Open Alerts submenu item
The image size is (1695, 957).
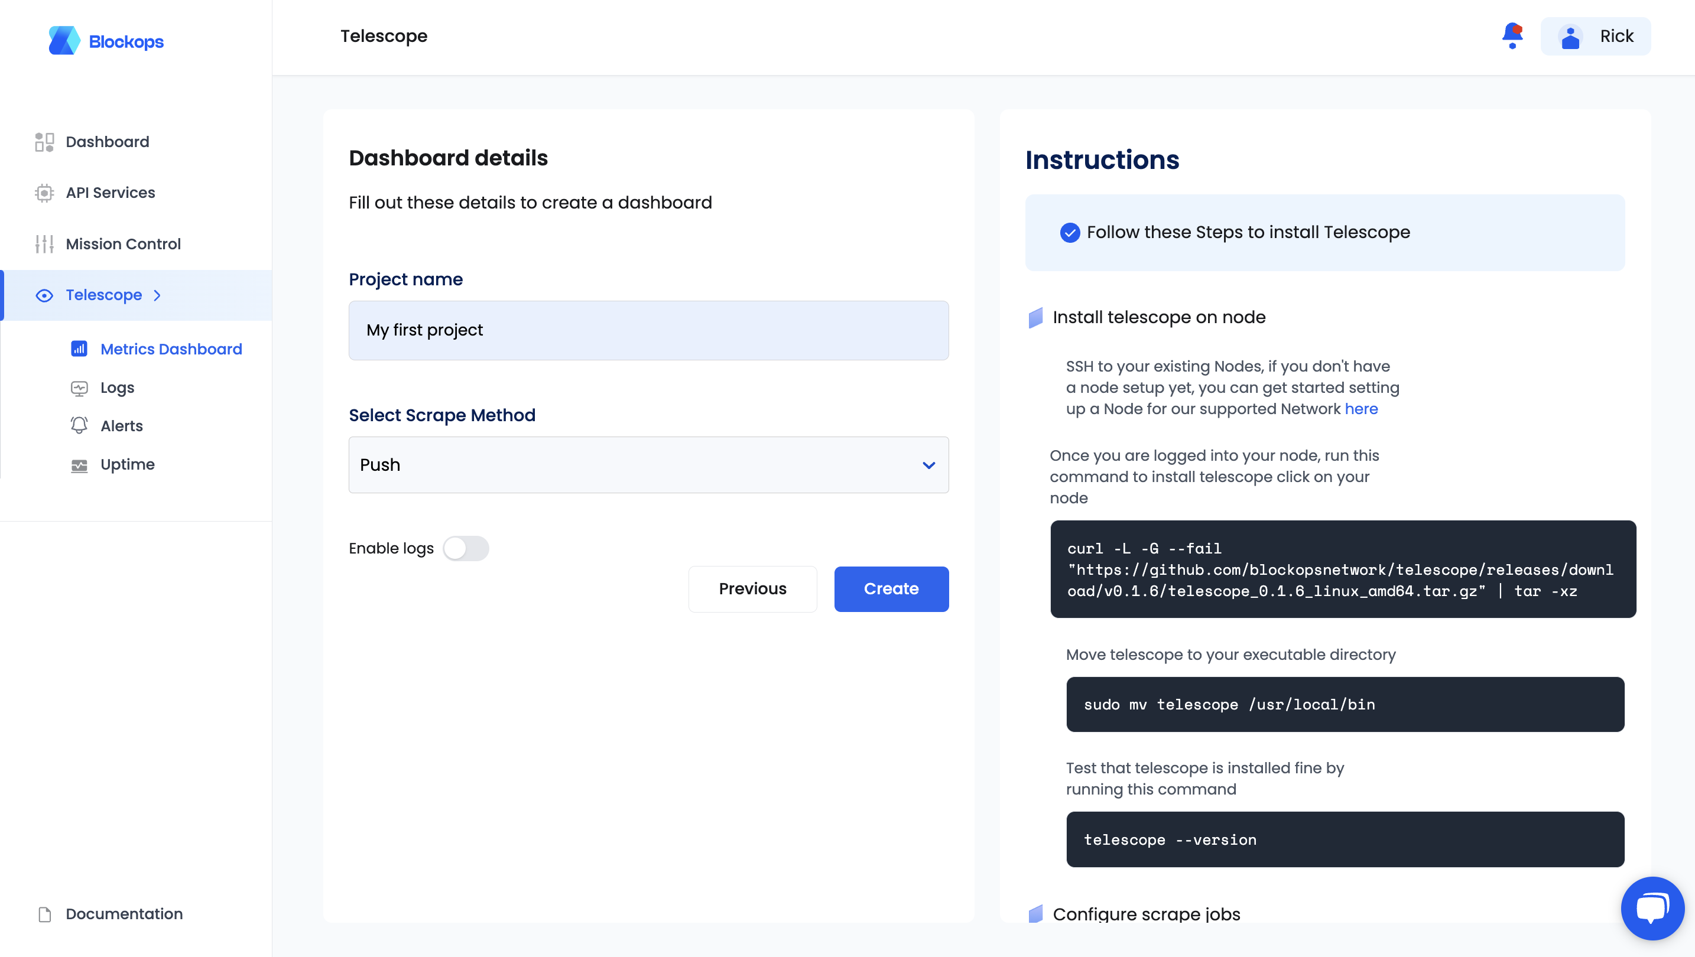pyautogui.click(x=122, y=426)
